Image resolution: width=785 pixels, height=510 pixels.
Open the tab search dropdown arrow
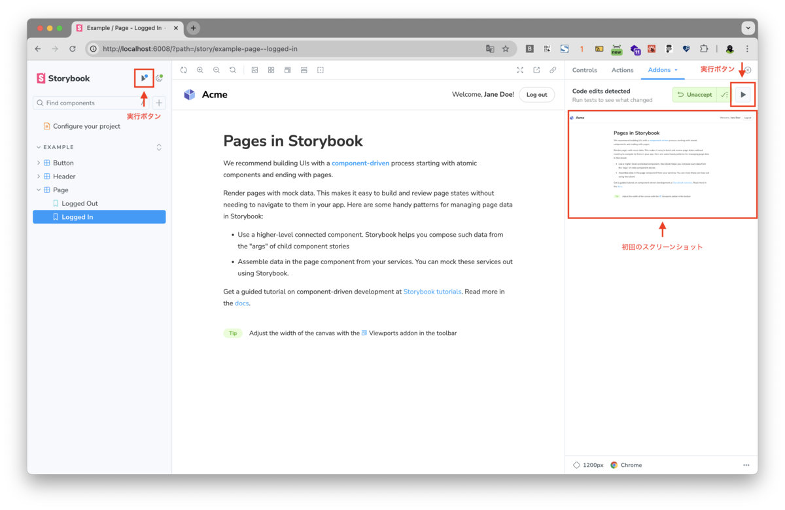click(747, 28)
